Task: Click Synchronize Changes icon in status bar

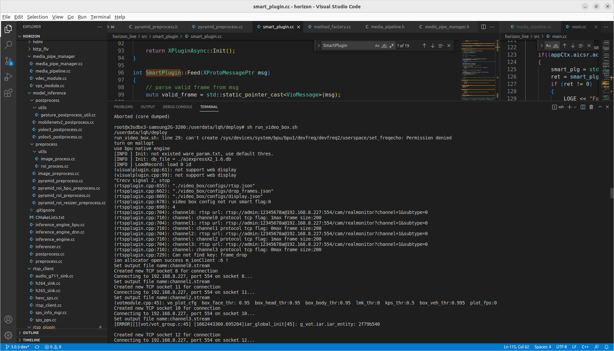Action: [x=37, y=347]
